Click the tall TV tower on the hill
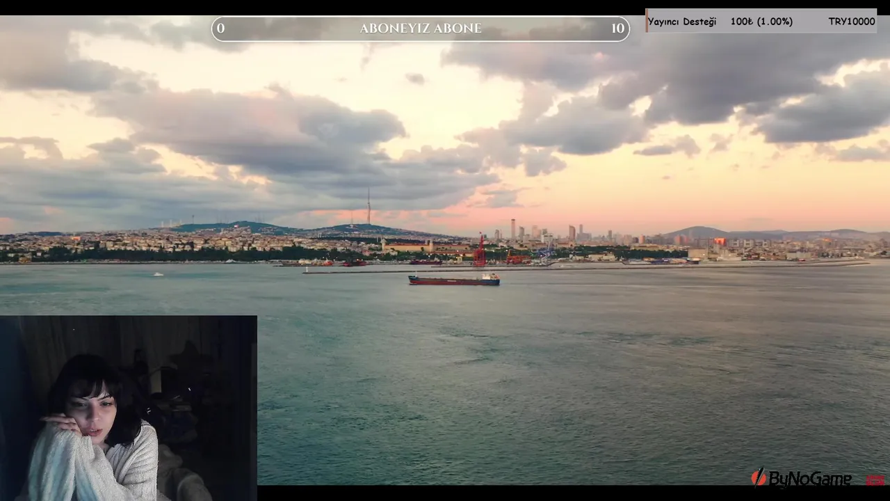Viewport: 890px width, 501px height. point(369,206)
